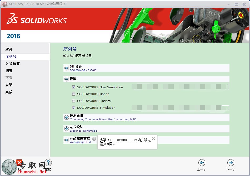Uncheck SOLIDWORKS Flow Simulation checkbox
Screen dimensions: 250x176
tap(73, 87)
